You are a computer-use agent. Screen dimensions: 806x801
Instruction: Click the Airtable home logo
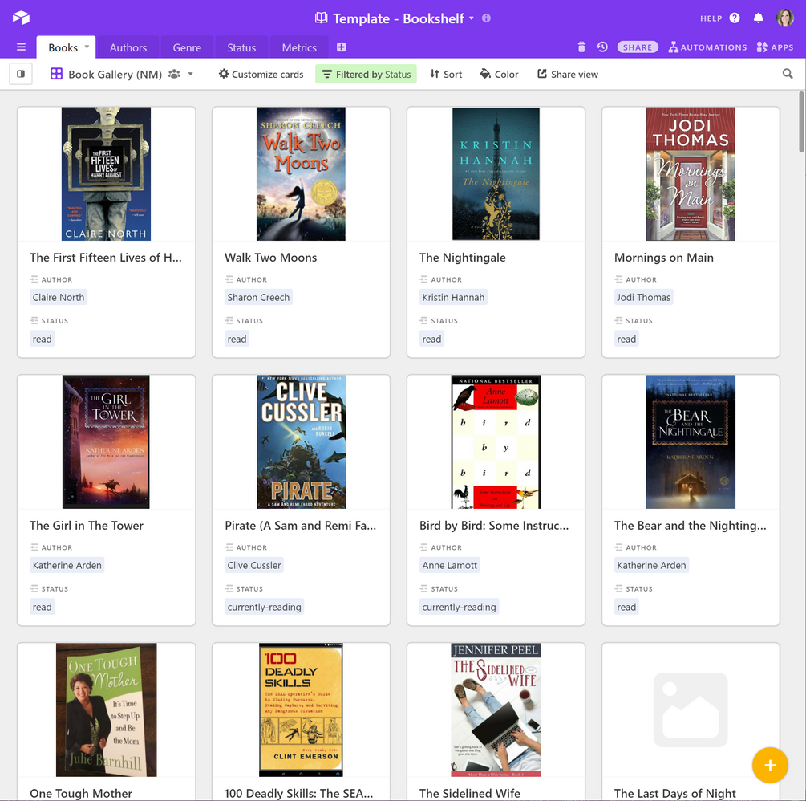[21, 18]
